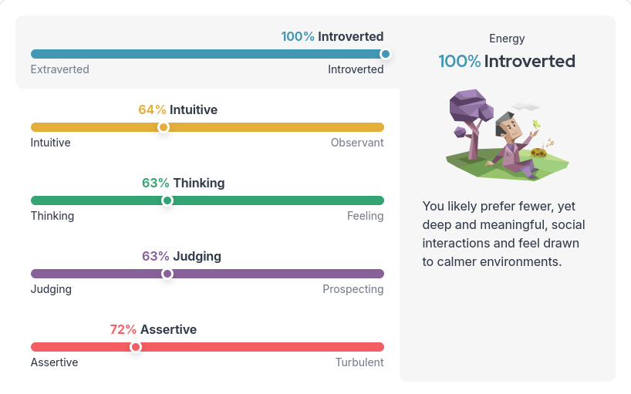Viewport: 631px width, 394px height.
Task: Click the Observant label
Action: [x=356, y=143]
